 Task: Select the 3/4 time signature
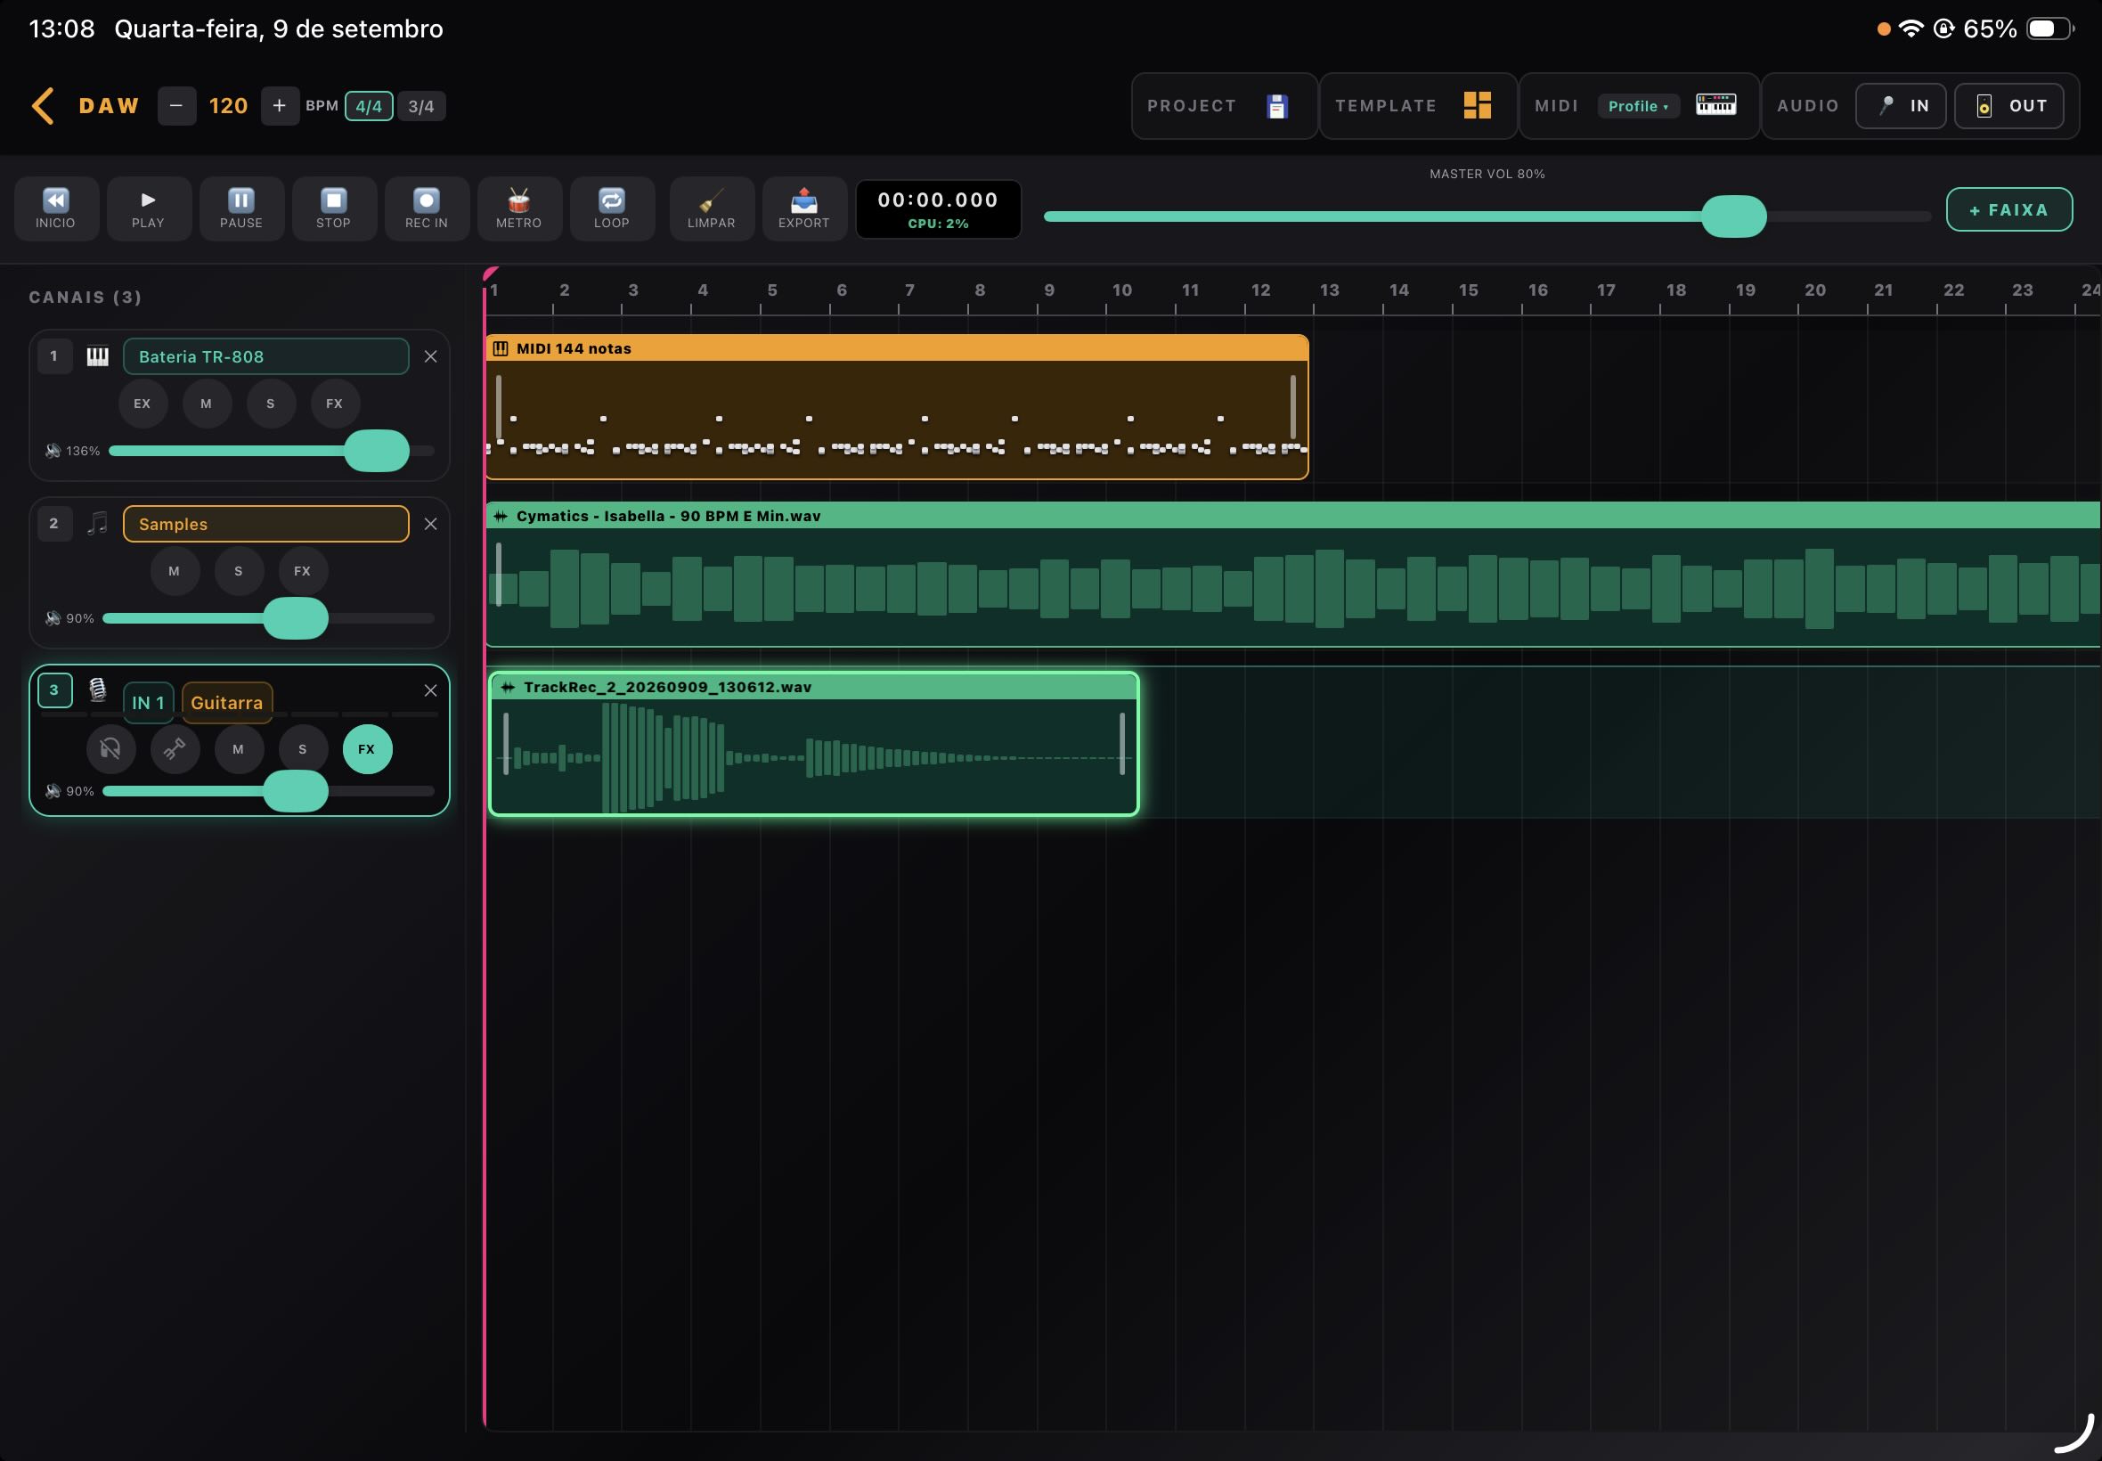click(421, 106)
